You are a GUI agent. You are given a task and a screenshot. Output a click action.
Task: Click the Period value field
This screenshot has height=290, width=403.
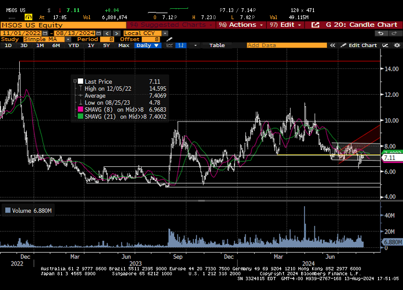click(x=107, y=39)
